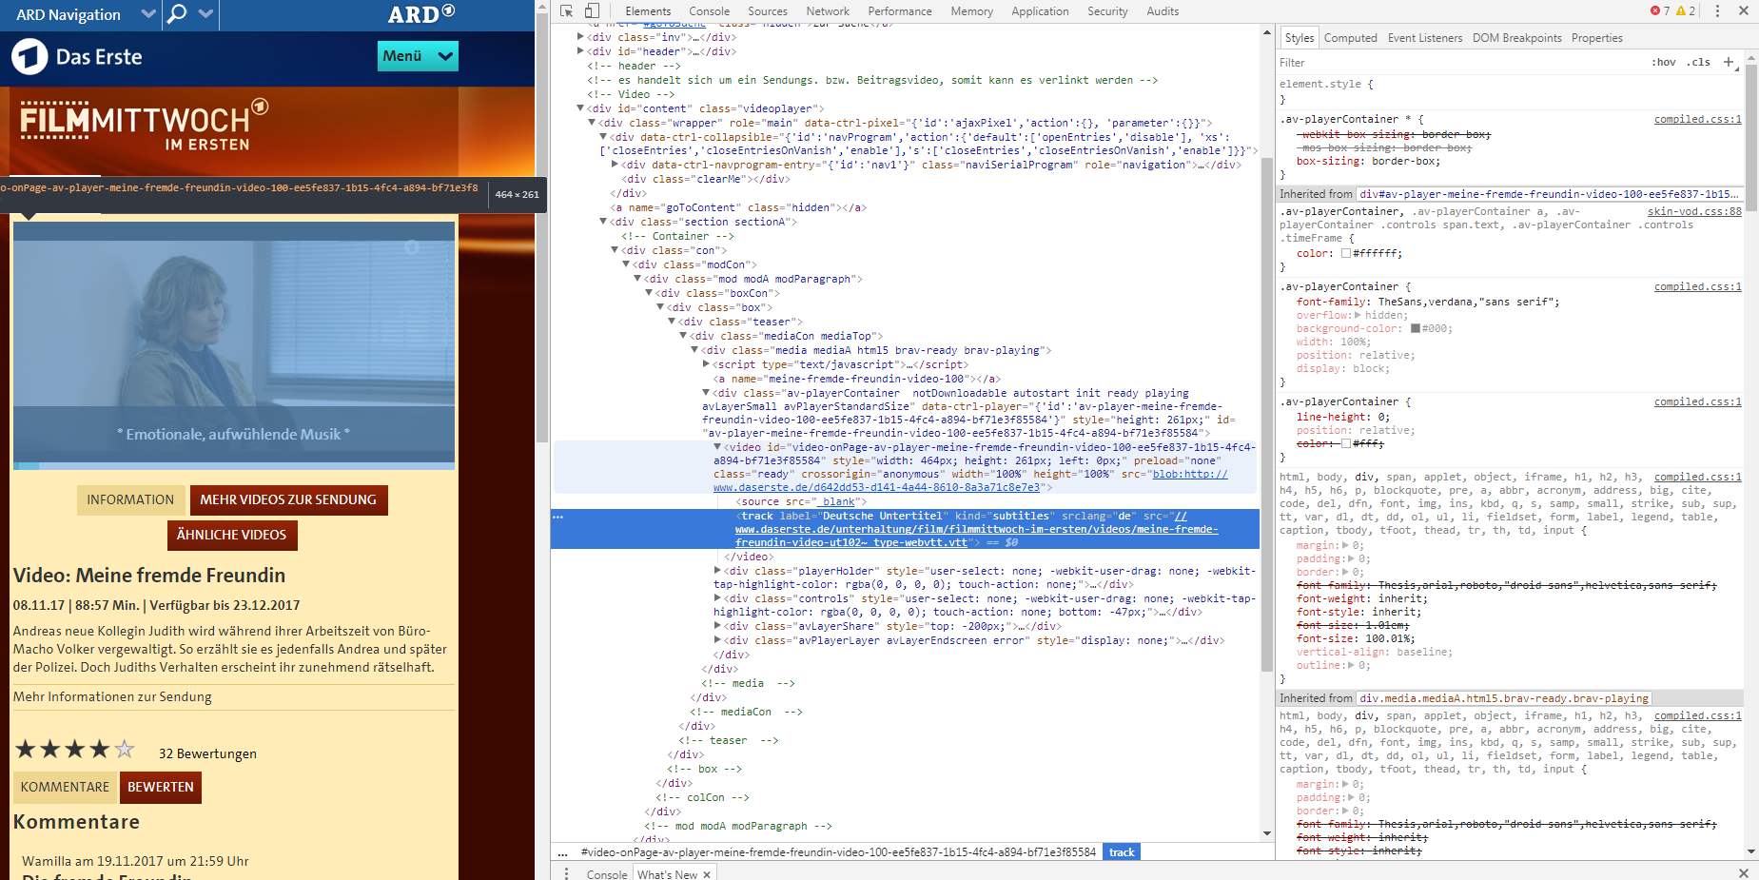Toggle the .cls element classes pane
The width and height of the screenshot is (1759, 880).
coord(1698,62)
